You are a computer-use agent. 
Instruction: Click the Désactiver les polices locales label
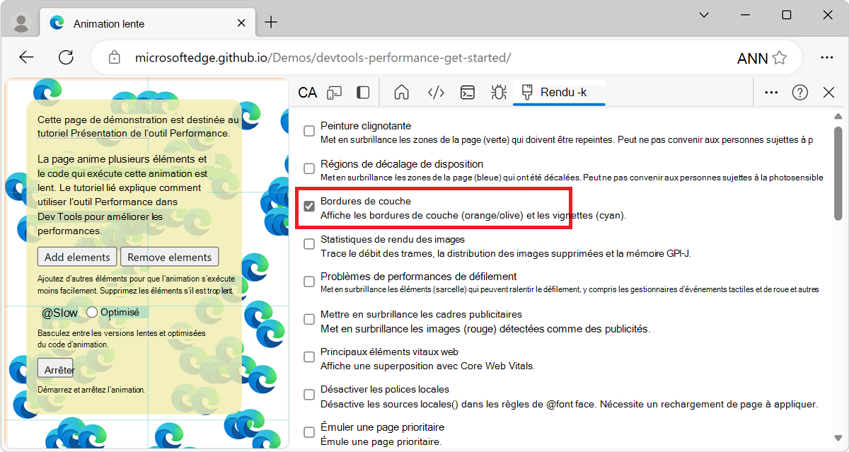click(x=385, y=389)
